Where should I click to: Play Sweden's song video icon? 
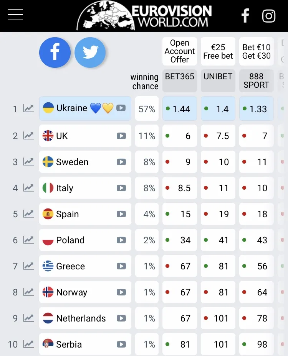121,162
